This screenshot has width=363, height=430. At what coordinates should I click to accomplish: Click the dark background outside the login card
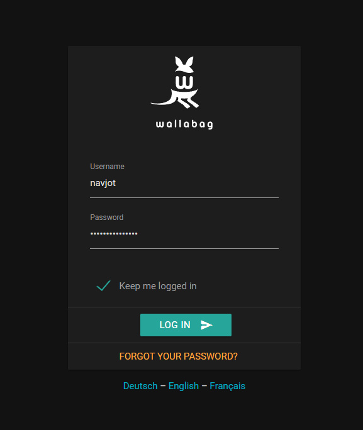(x=33, y=214)
